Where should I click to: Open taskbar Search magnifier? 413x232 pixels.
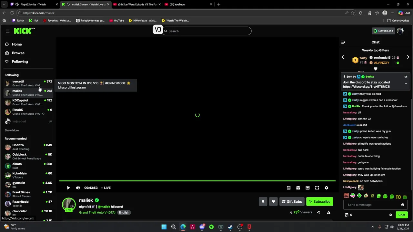[x=174, y=227]
